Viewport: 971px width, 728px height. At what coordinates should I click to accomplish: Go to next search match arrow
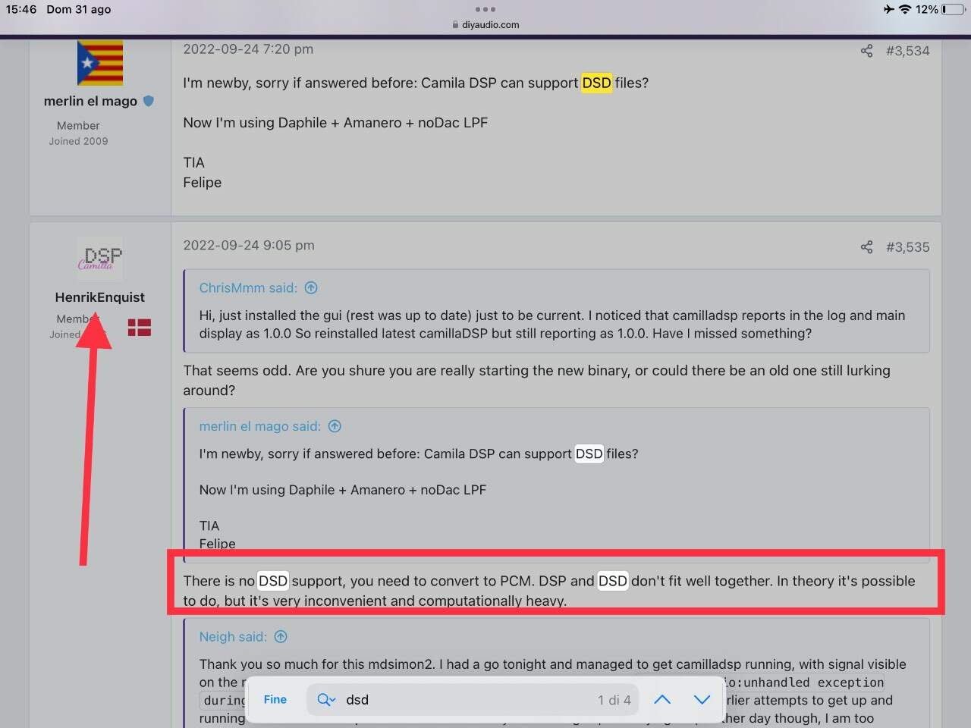pos(702,699)
